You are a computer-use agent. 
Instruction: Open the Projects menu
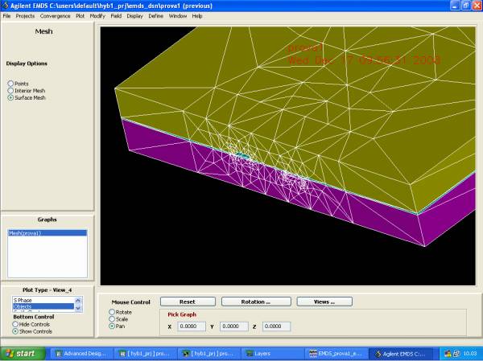point(25,16)
